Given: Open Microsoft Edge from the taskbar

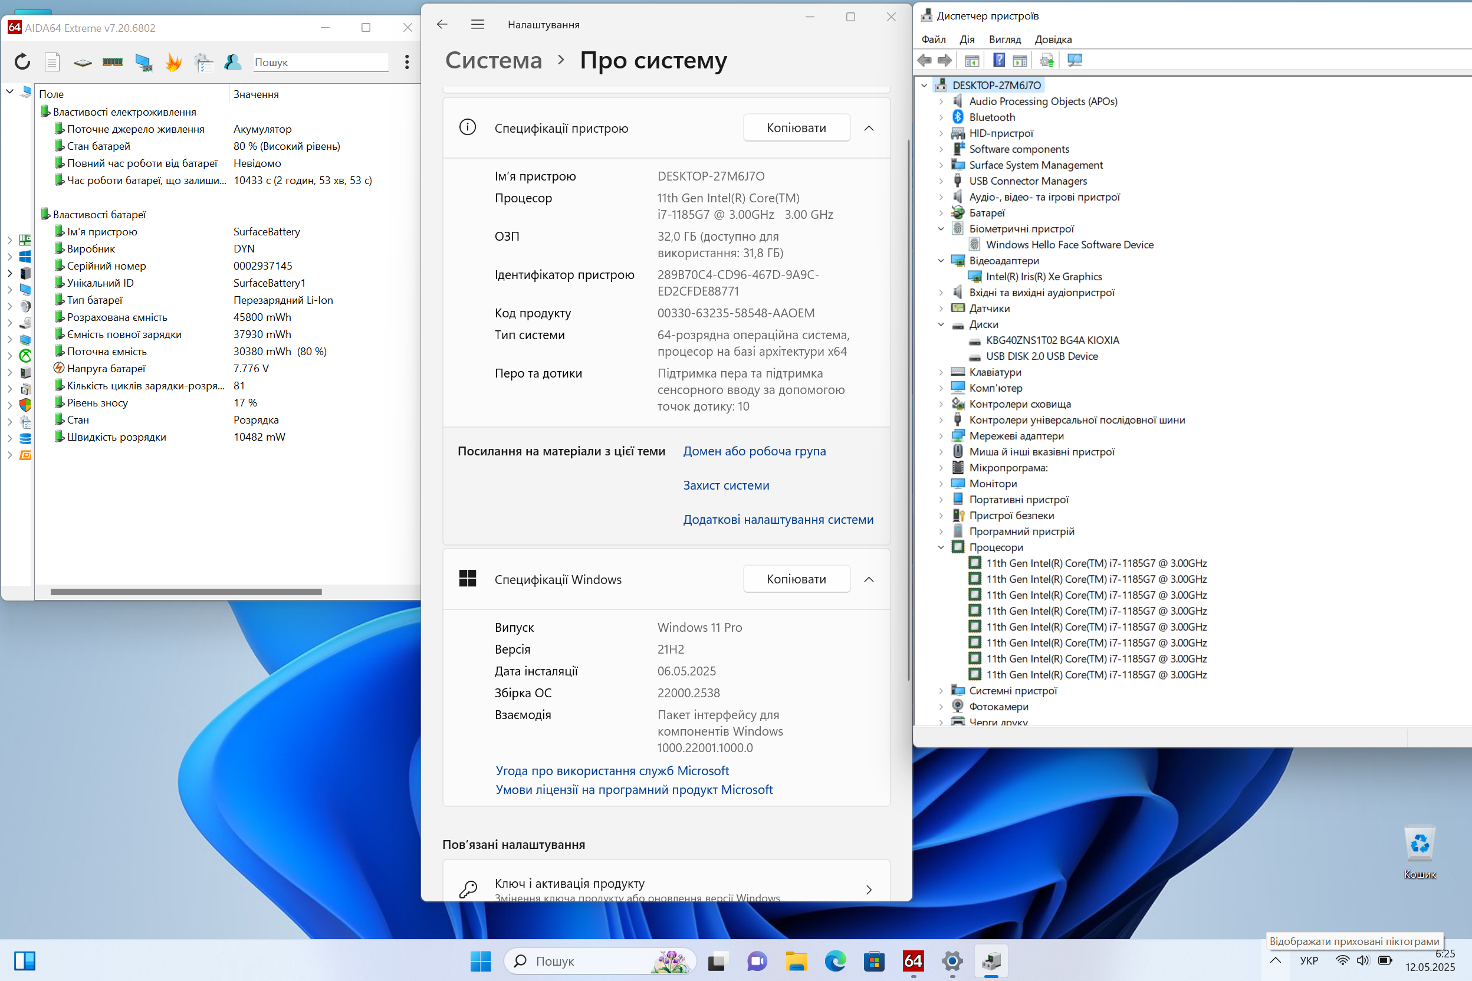Looking at the screenshot, I should point(835,961).
